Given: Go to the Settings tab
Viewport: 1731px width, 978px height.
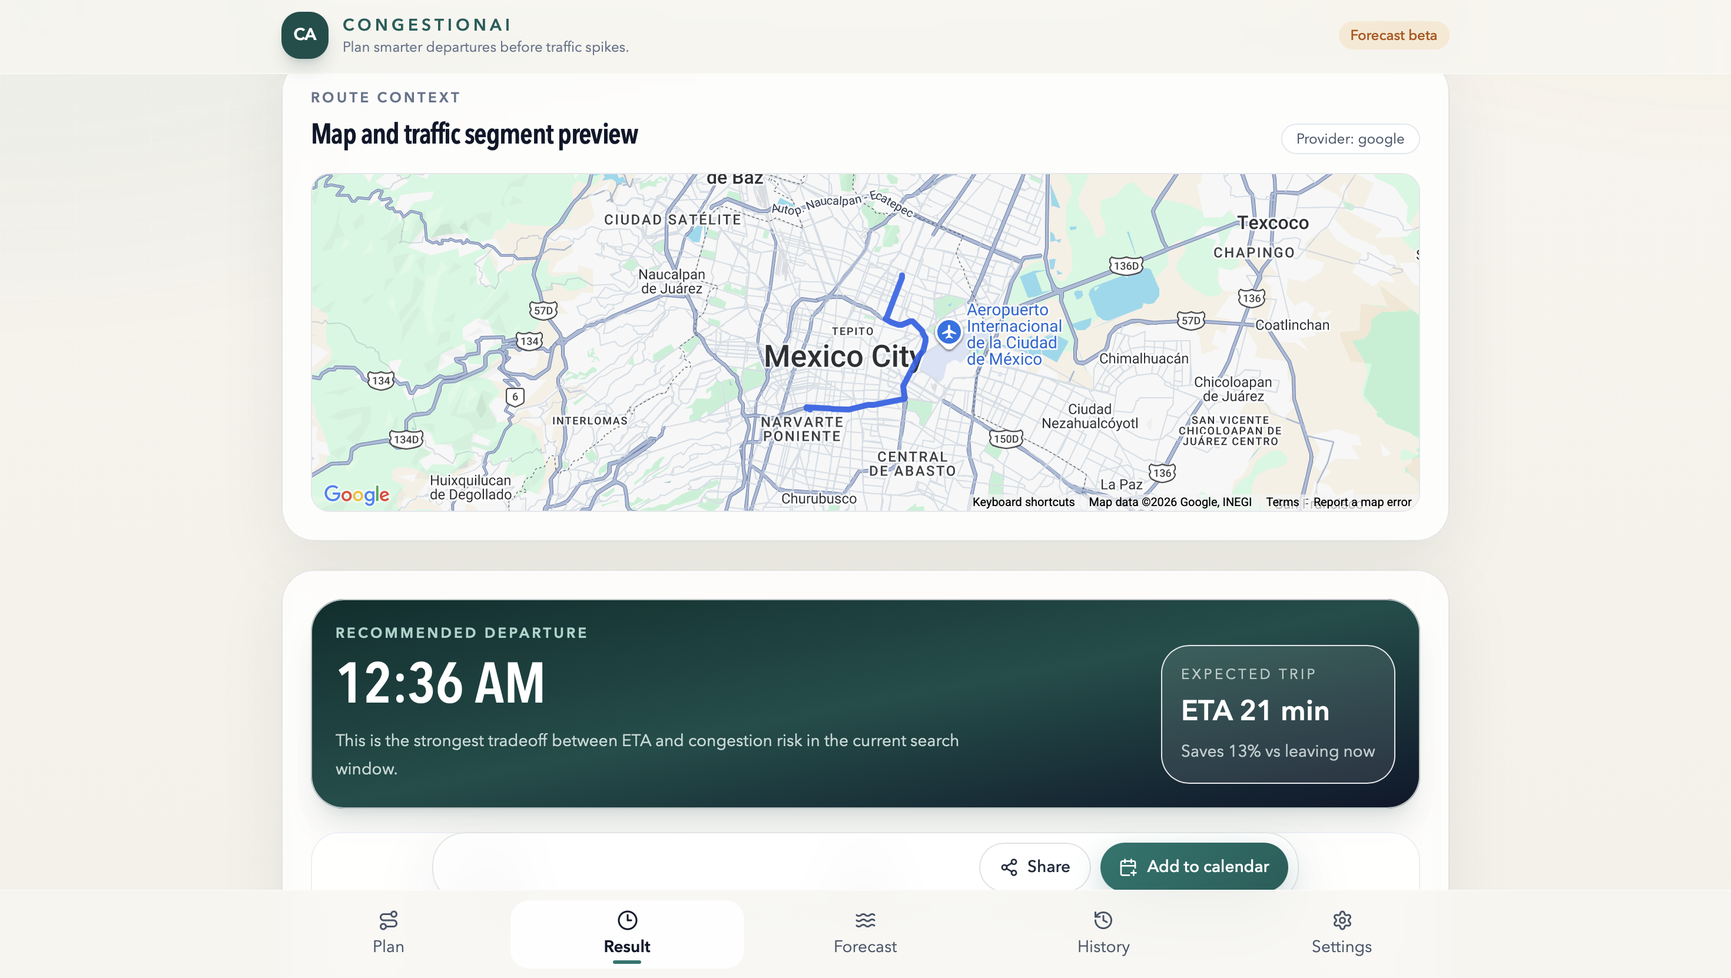Looking at the screenshot, I should coord(1341,933).
